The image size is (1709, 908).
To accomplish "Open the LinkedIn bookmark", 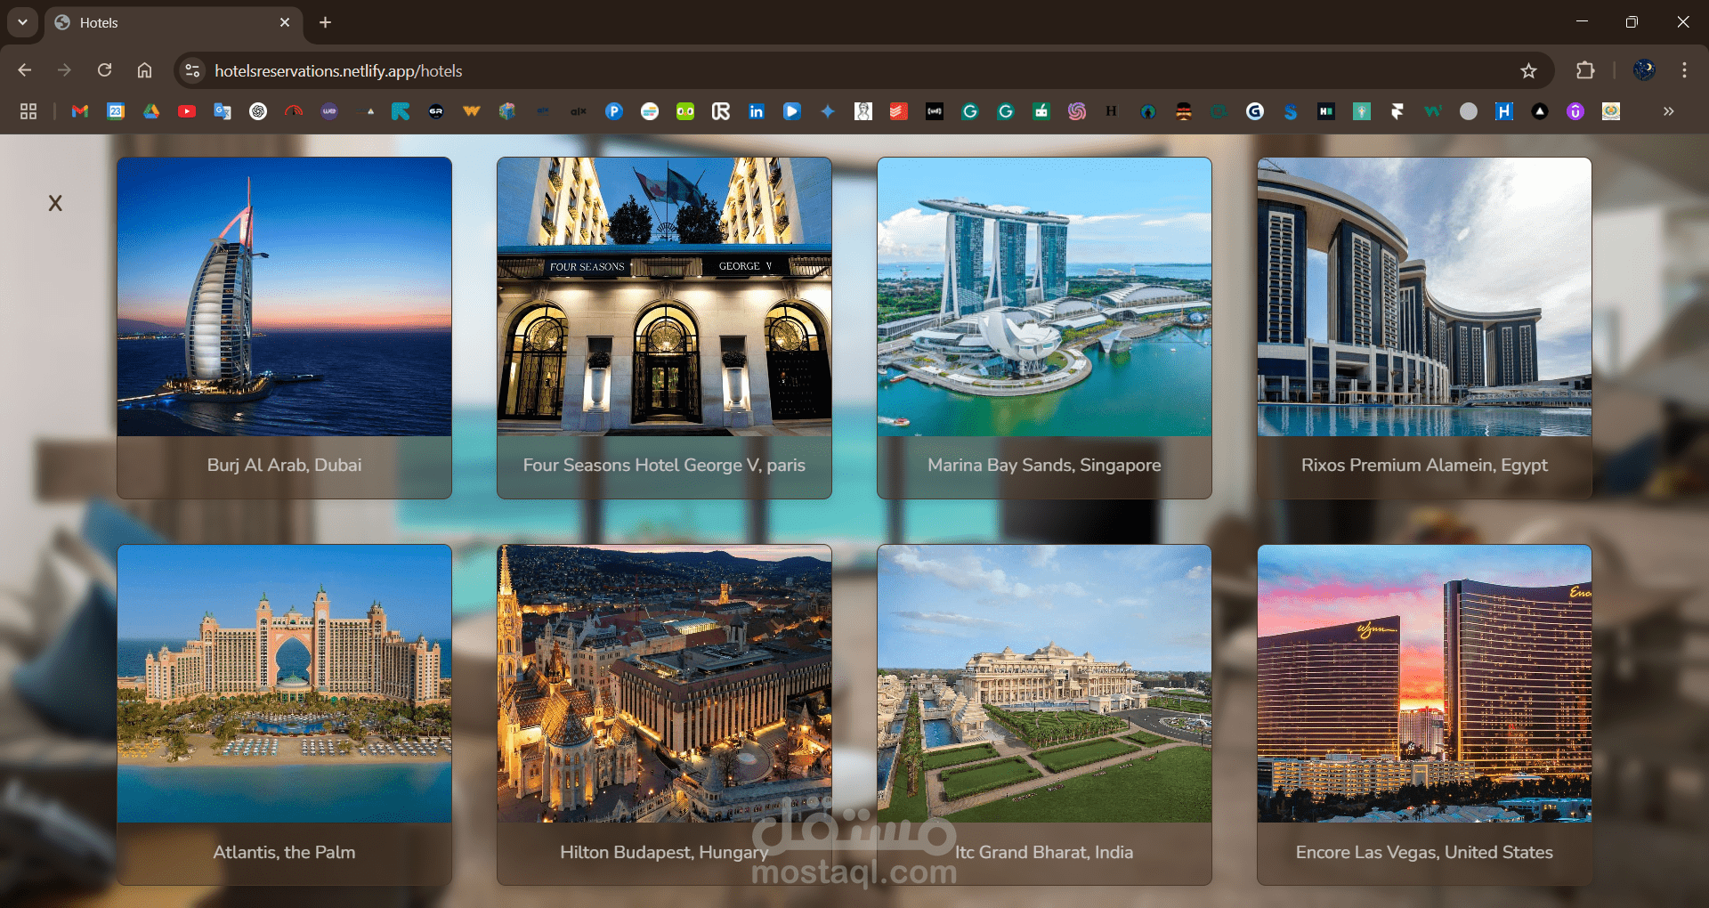I will coord(757,111).
